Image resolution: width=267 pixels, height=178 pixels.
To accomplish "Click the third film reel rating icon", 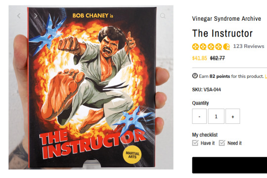I will [211, 46].
